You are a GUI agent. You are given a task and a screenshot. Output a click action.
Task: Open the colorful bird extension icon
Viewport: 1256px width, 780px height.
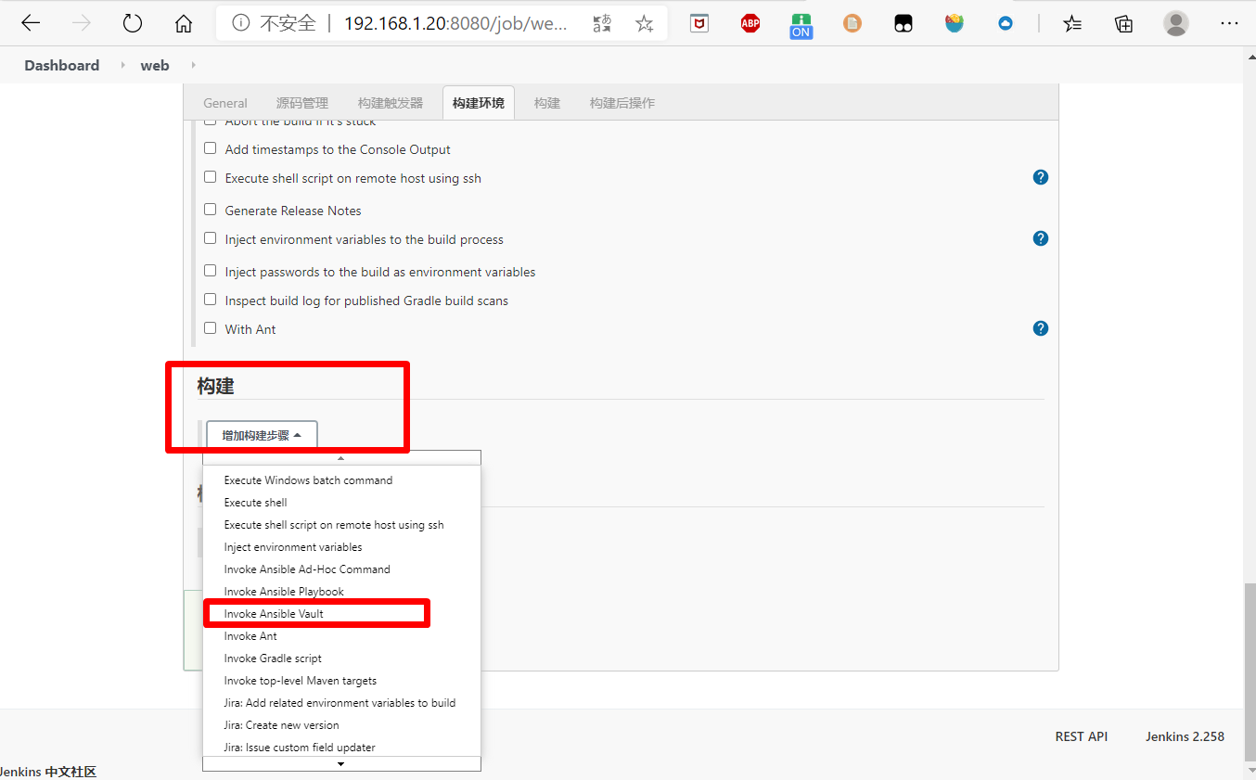click(955, 24)
